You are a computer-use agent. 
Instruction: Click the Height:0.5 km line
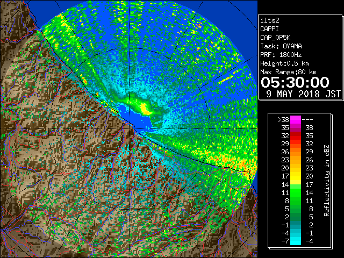pos(284,63)
